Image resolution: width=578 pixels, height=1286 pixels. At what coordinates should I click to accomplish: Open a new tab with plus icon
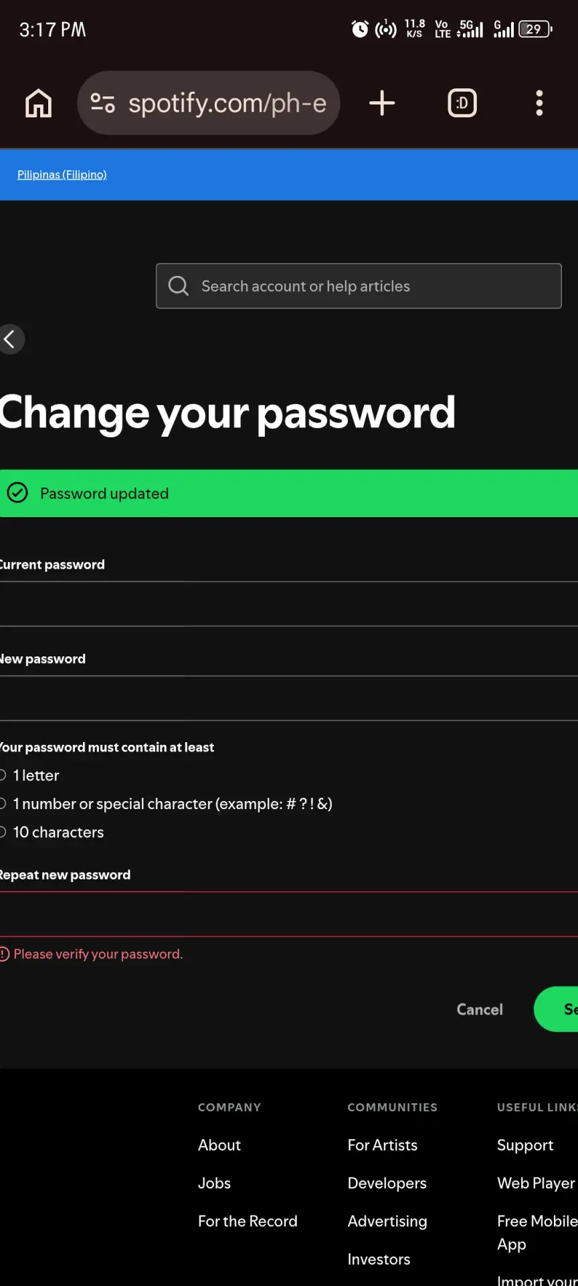pos(382,103)
